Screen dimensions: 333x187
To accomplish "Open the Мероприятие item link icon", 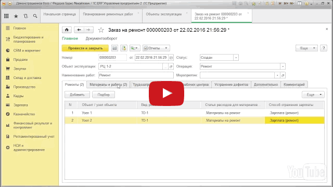I will click(x=283, y=75).
